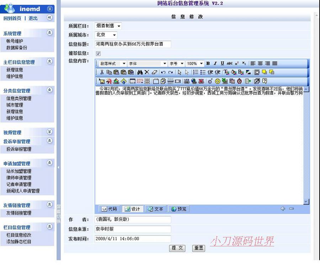The width and height of the screenshot is (320, 275).
Task: Open the 100% zoom dropdown
Action: (195, 63)
